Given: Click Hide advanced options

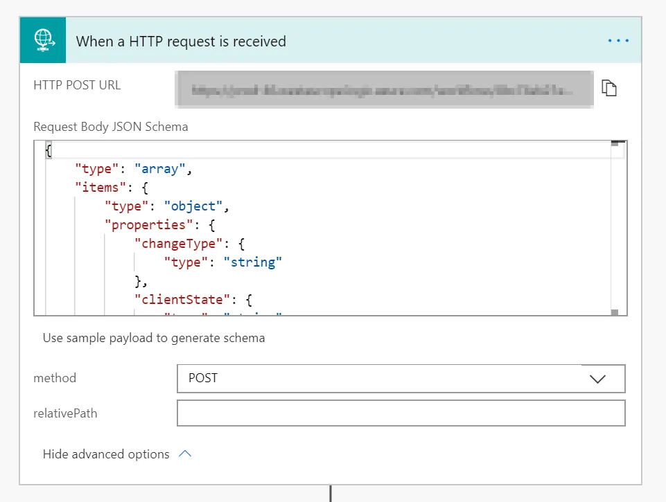Looking at the screenshot, I should click(106, 454).
